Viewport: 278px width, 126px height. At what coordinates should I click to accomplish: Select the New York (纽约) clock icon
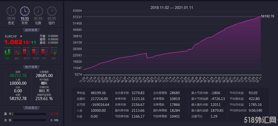52,11
